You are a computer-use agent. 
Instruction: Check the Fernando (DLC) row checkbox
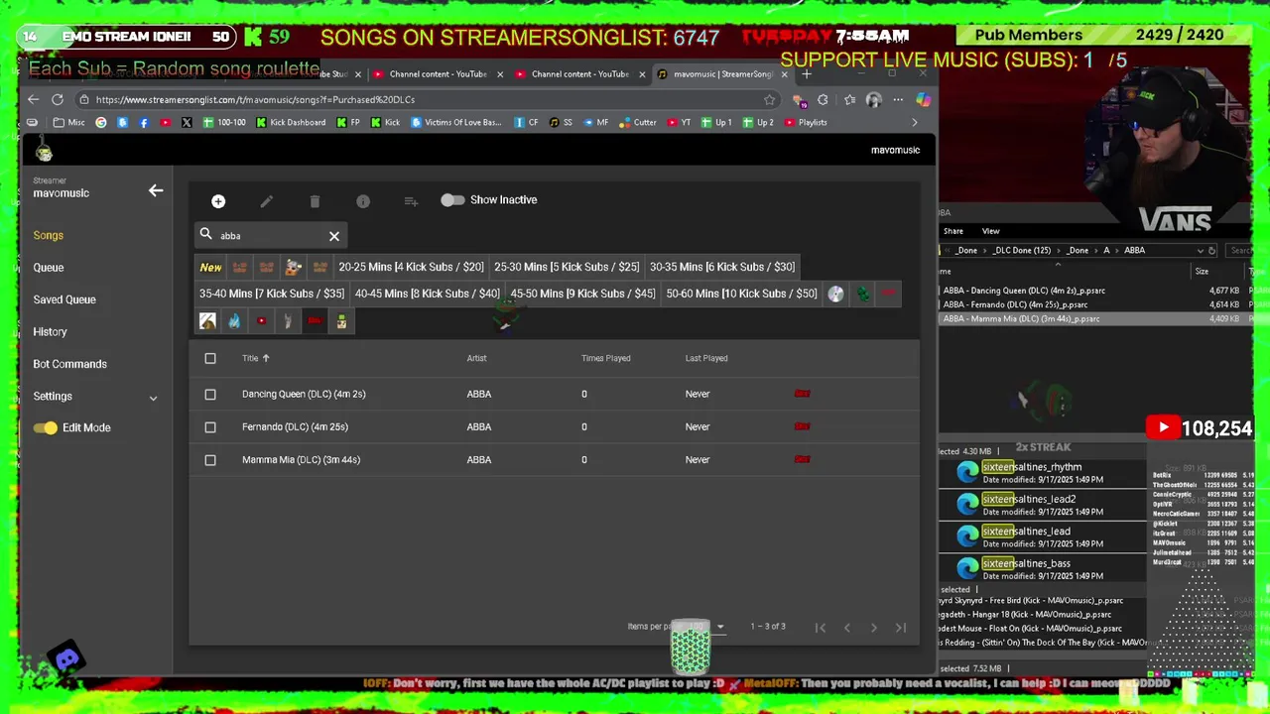pos(210,426)
